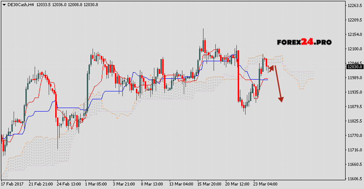Click the FOREX24.PRO watermark logo
Image resolution: width=364 pixels, height=189 pixels.
point(304,42)
